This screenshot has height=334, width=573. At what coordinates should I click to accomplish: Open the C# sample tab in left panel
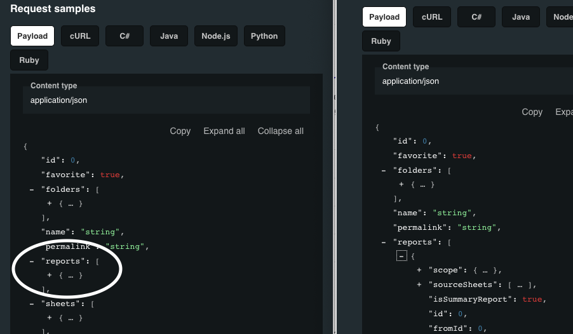coord(125,36)
